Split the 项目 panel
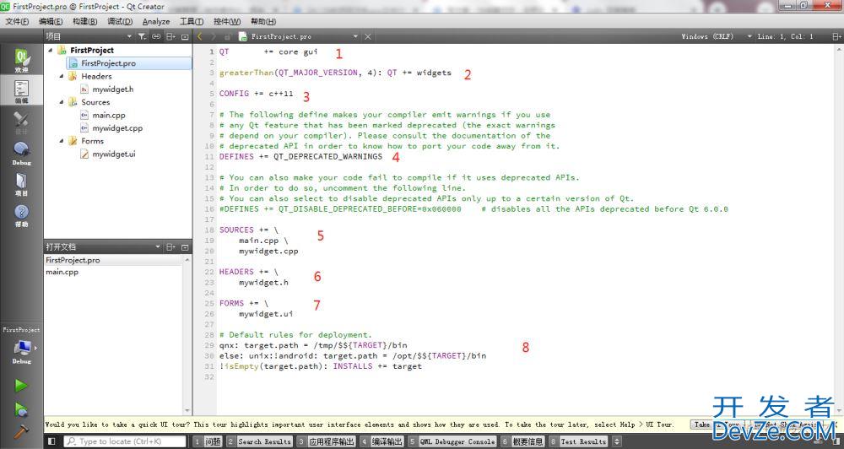Viewport: 844px width, 449px height. (x=170, y=36)
